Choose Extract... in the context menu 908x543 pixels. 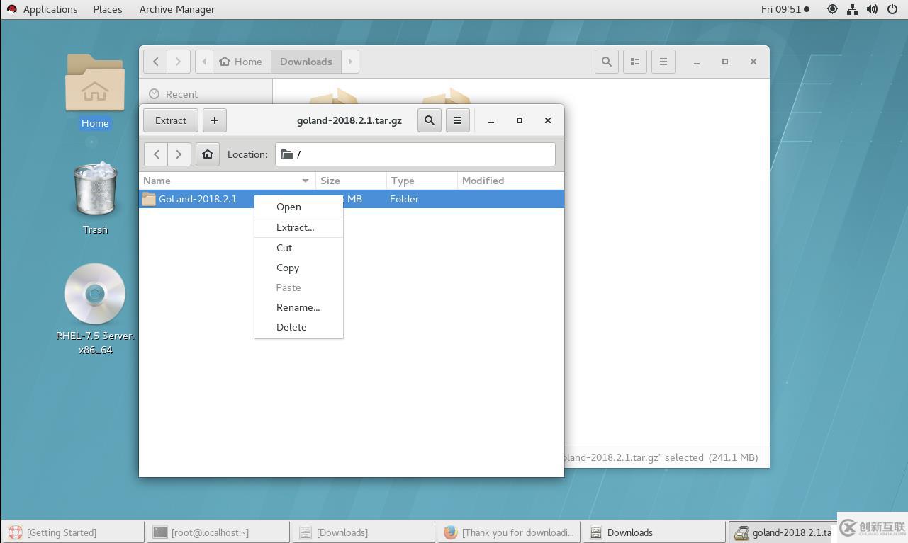click(x=298, y=227)
